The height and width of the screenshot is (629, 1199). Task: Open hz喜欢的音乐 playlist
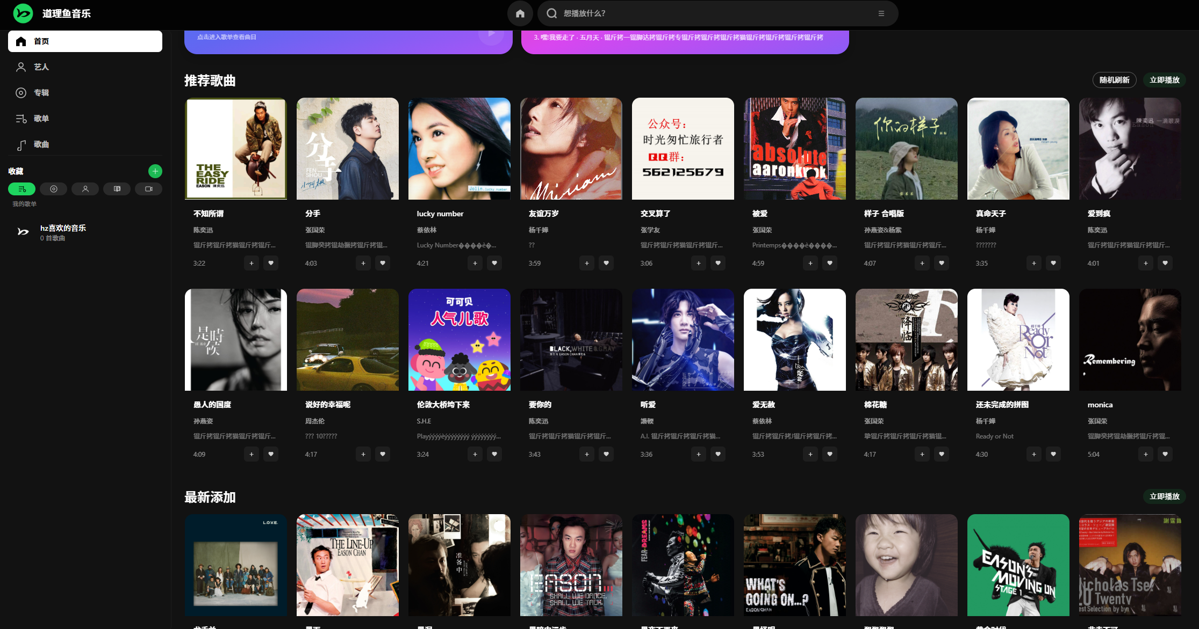coord(85,232)
